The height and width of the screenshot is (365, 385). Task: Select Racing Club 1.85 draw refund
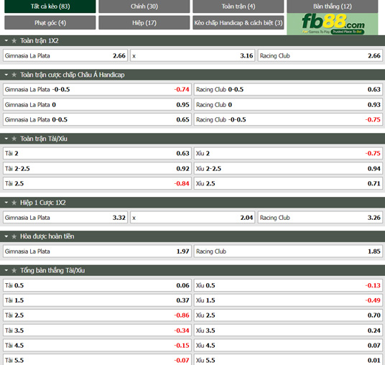[x=288, y=251]
